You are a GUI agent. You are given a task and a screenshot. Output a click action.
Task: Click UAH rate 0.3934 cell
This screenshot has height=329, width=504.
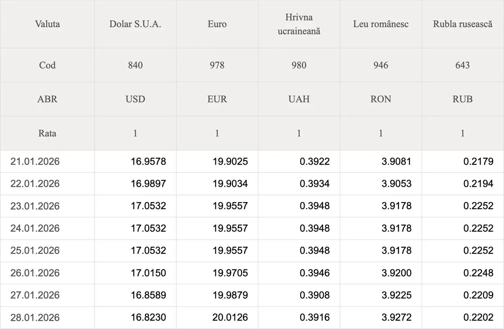[315, 184]
